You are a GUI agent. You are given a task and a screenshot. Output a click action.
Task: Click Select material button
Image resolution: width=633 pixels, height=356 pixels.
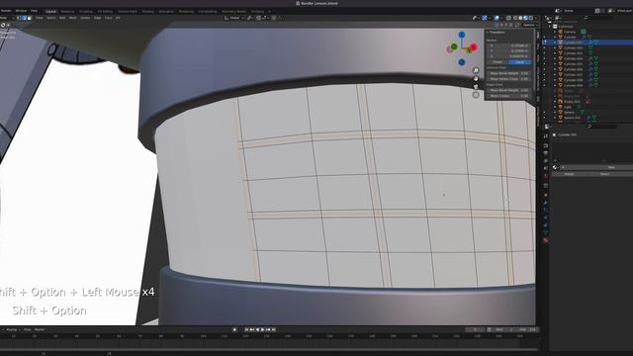(x=604, y=174)
